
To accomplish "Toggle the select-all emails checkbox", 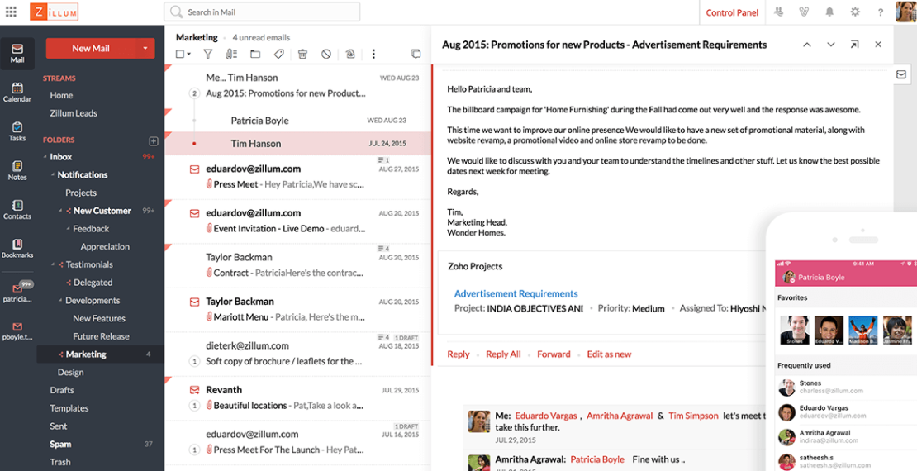I will [180, 54].
